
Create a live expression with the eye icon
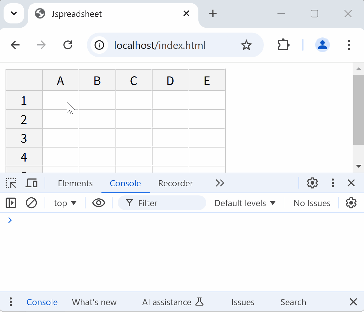99,203
